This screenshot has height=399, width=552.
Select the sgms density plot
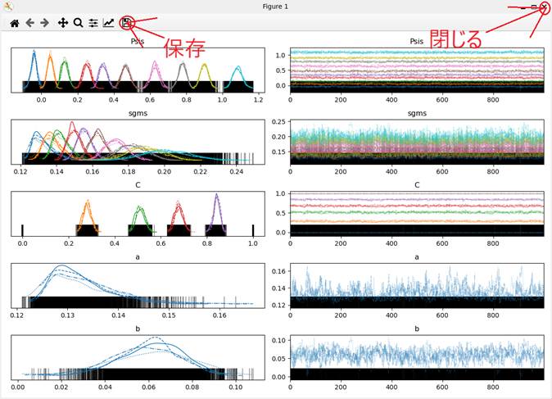coord(137,142)
